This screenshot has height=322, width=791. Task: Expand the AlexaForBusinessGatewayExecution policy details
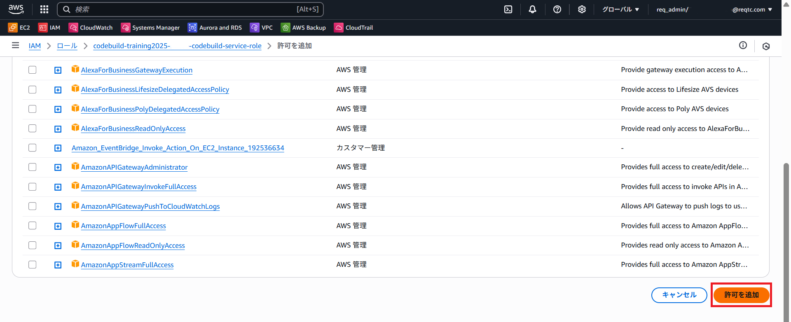[x=58, y=70]
